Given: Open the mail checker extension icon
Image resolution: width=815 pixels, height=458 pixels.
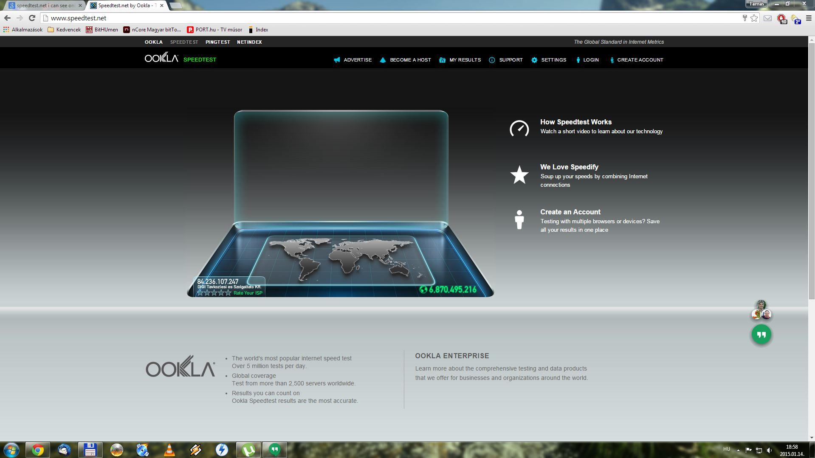Looking at the screenshot, I should pos(767,18).
